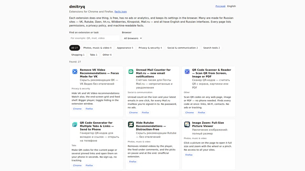Viewport: 305px width, 171px height.
Task: Click the Remove VK Video Recommendations extension icon
Action: tap(75, 72)
